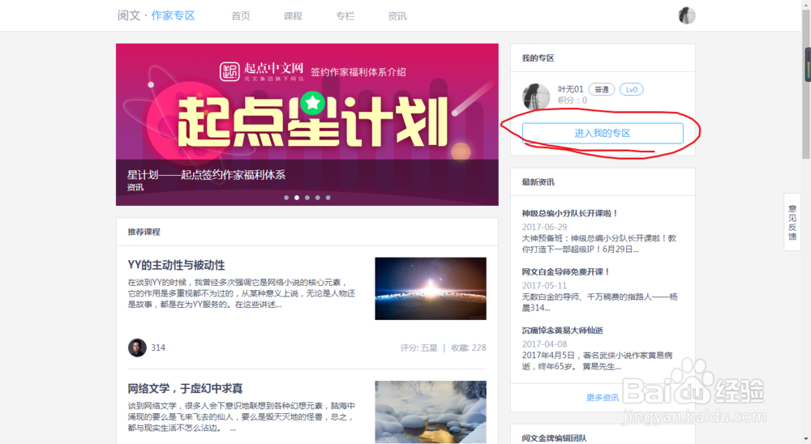The image size is (811, 444).
Task: Open the 课程 navigation tab
Action: (x=293, y=16)
